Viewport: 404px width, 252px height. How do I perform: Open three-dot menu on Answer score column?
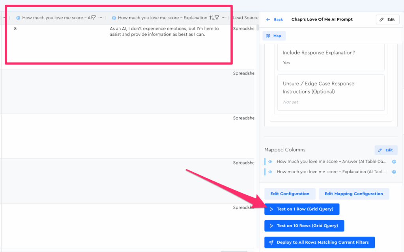(100, 18)
